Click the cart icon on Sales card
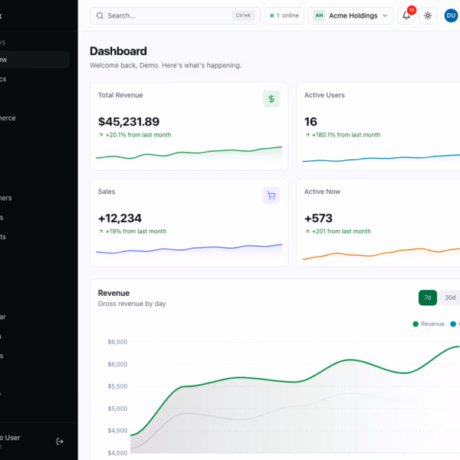 click(271, 195)
